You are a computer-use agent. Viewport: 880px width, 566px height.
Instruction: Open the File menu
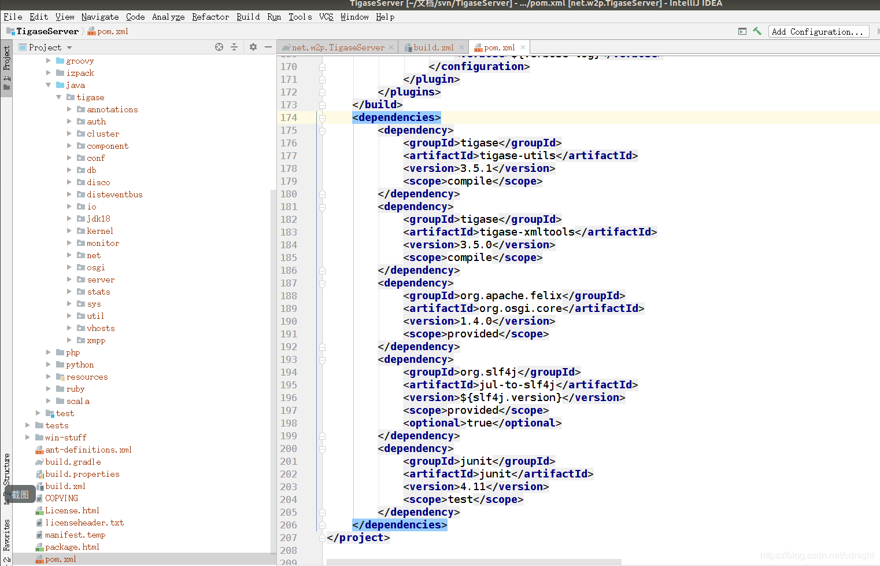click(13, 17)
